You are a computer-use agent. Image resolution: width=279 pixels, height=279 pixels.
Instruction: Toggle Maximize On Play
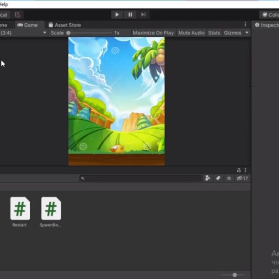click(153, 33)
